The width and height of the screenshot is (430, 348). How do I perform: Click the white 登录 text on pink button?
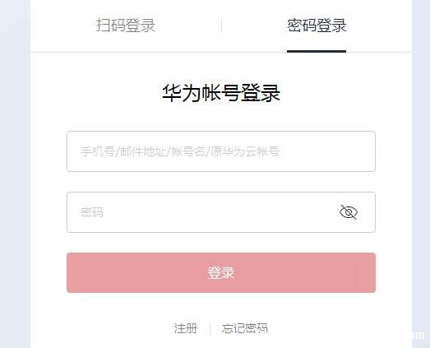tap(221, 273)
